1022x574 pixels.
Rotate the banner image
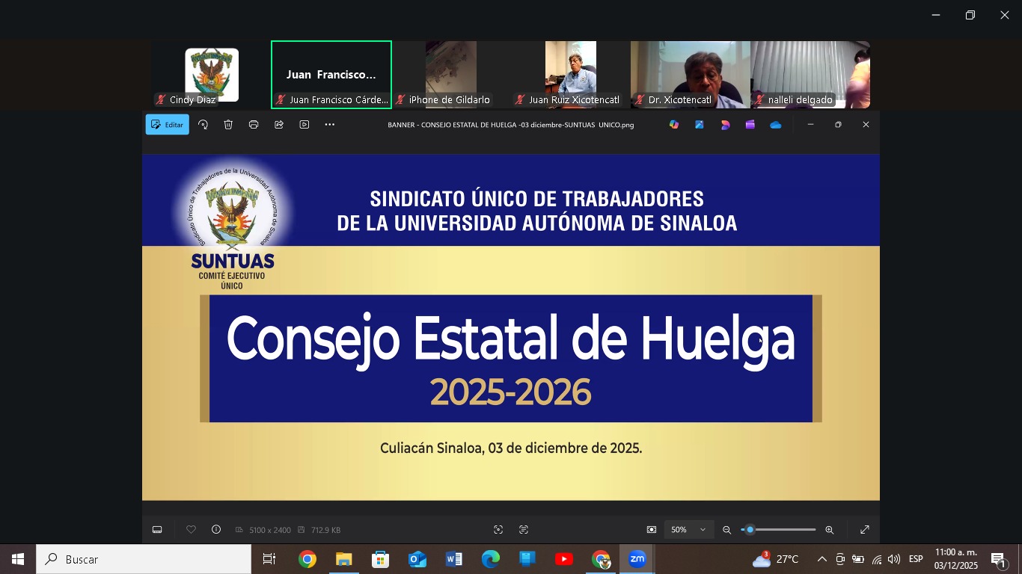(x=203, y=125)
